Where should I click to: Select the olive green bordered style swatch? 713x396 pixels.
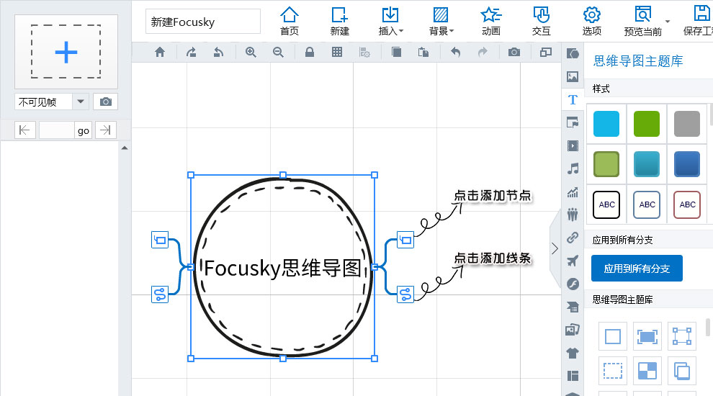click(x=606, y=164)
